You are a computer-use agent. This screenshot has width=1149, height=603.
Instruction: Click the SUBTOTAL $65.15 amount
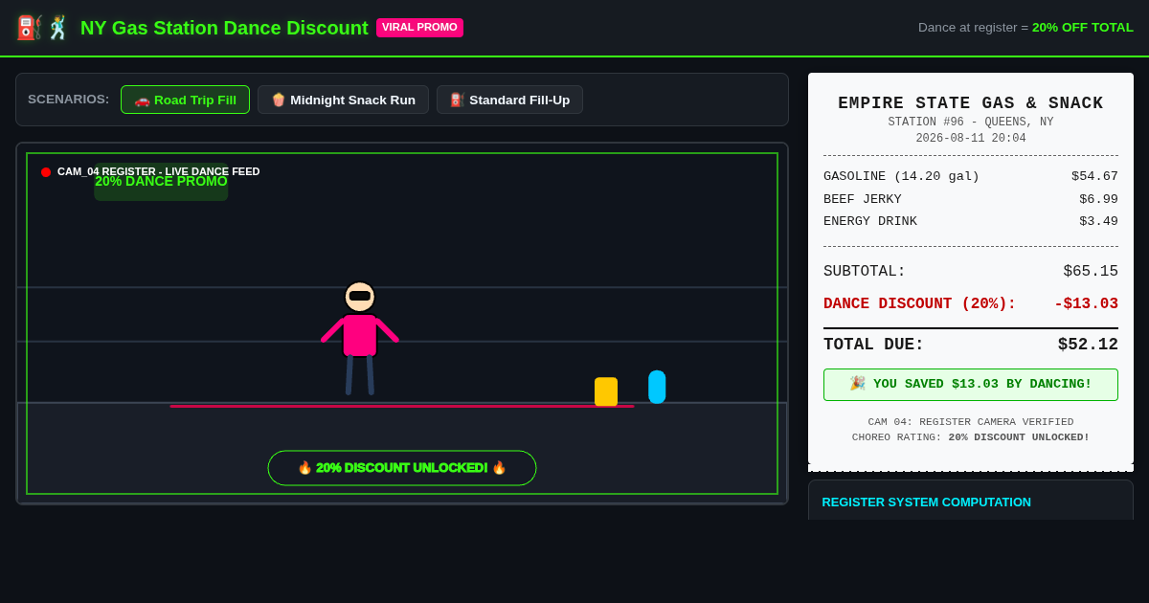tap(1091, 272)
